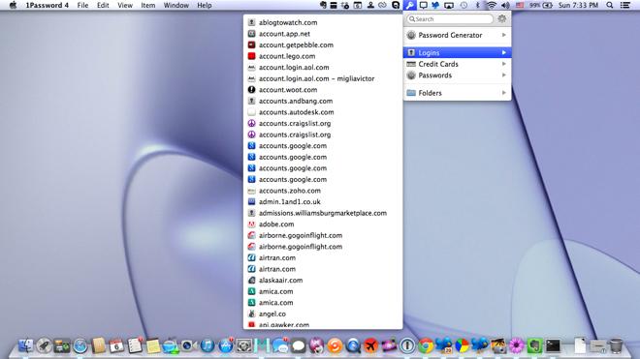Select Folders category
The width and height of the screenshot is (640, 359).
tap(457, 93)
